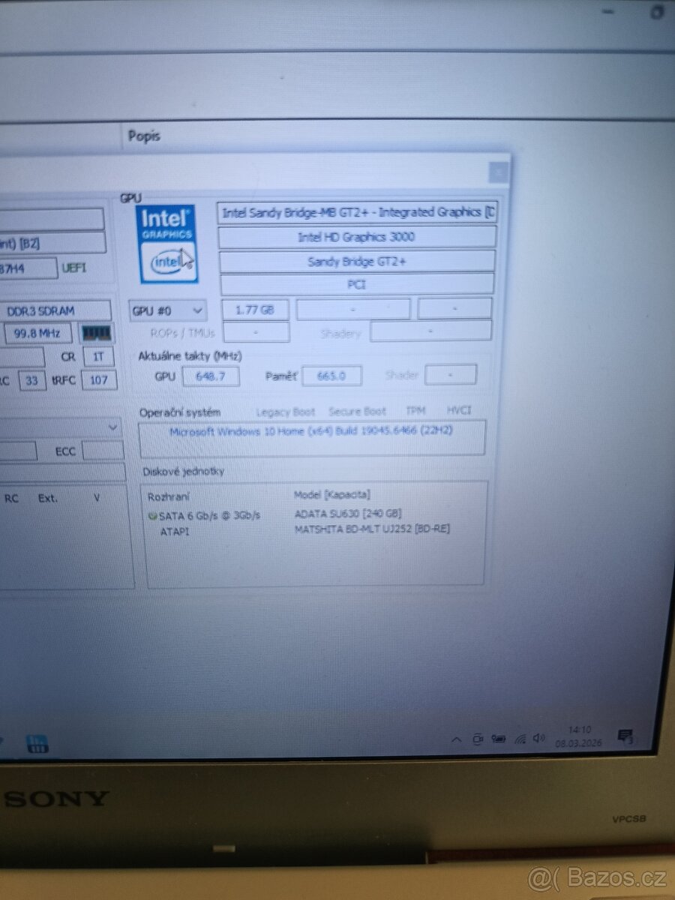Click the Shadery value field
This screenshot has height=900, width=675.
[431, 330]
